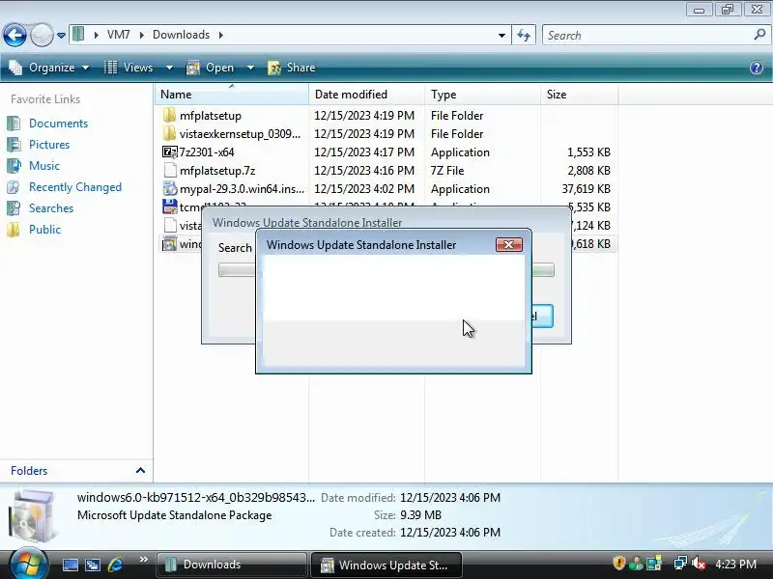773x579 pixels.
Task: Switch to Downloads taskbar button
Action: coord(231,565)
